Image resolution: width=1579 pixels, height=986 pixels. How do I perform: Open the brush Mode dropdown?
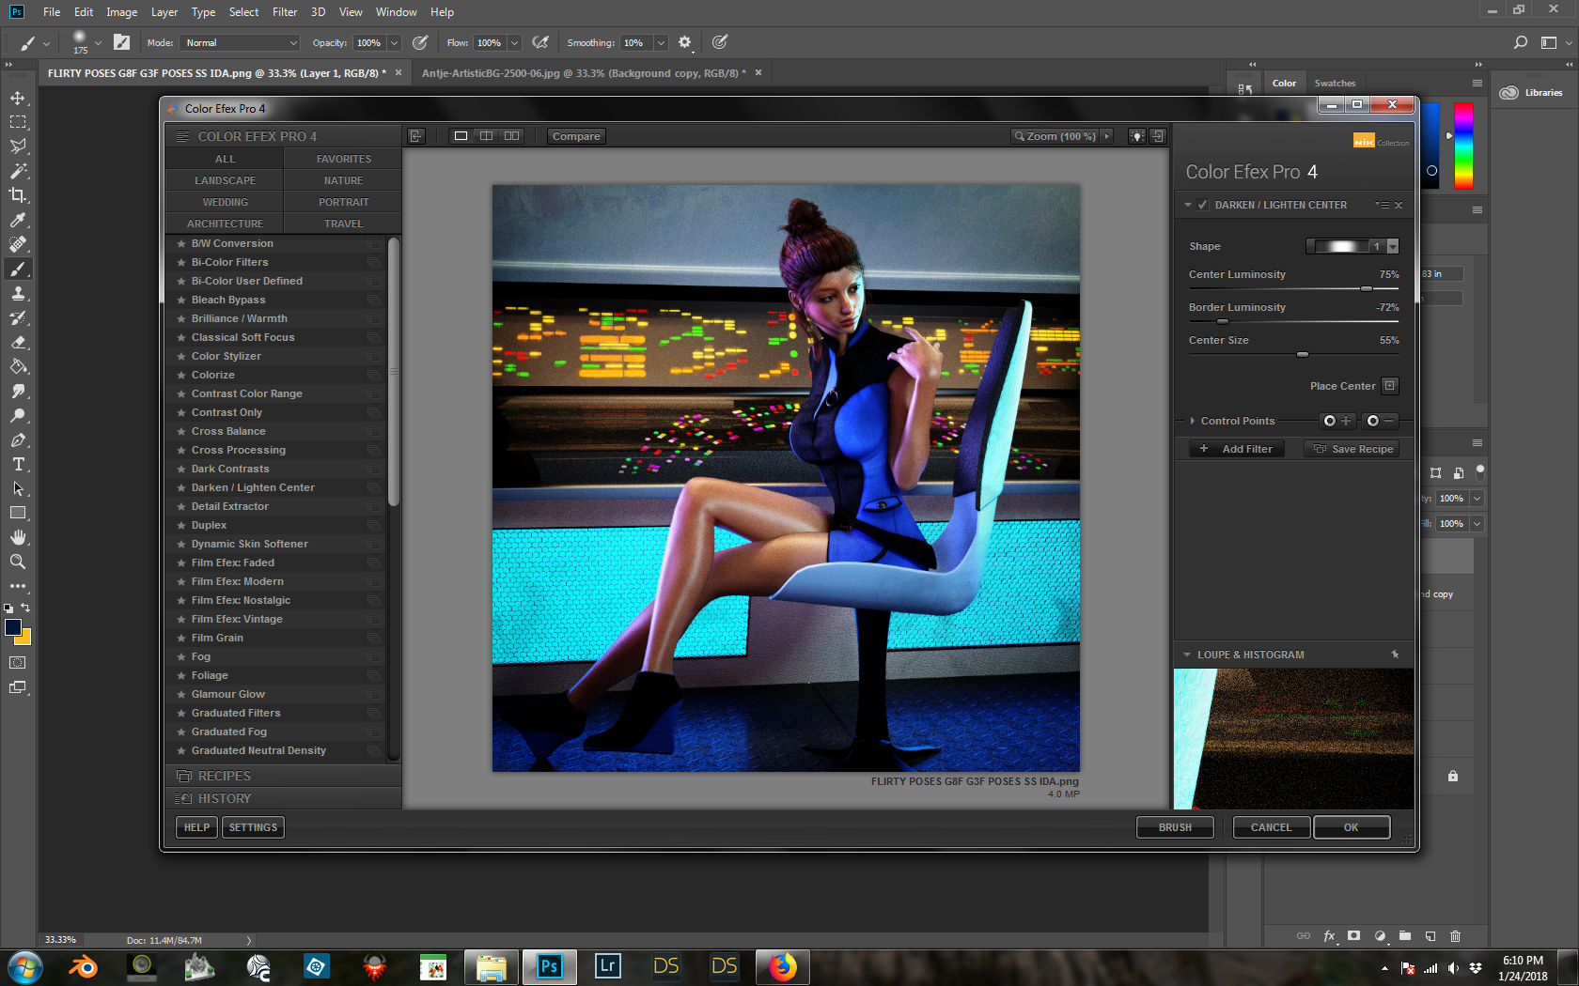tap(241, 43)
